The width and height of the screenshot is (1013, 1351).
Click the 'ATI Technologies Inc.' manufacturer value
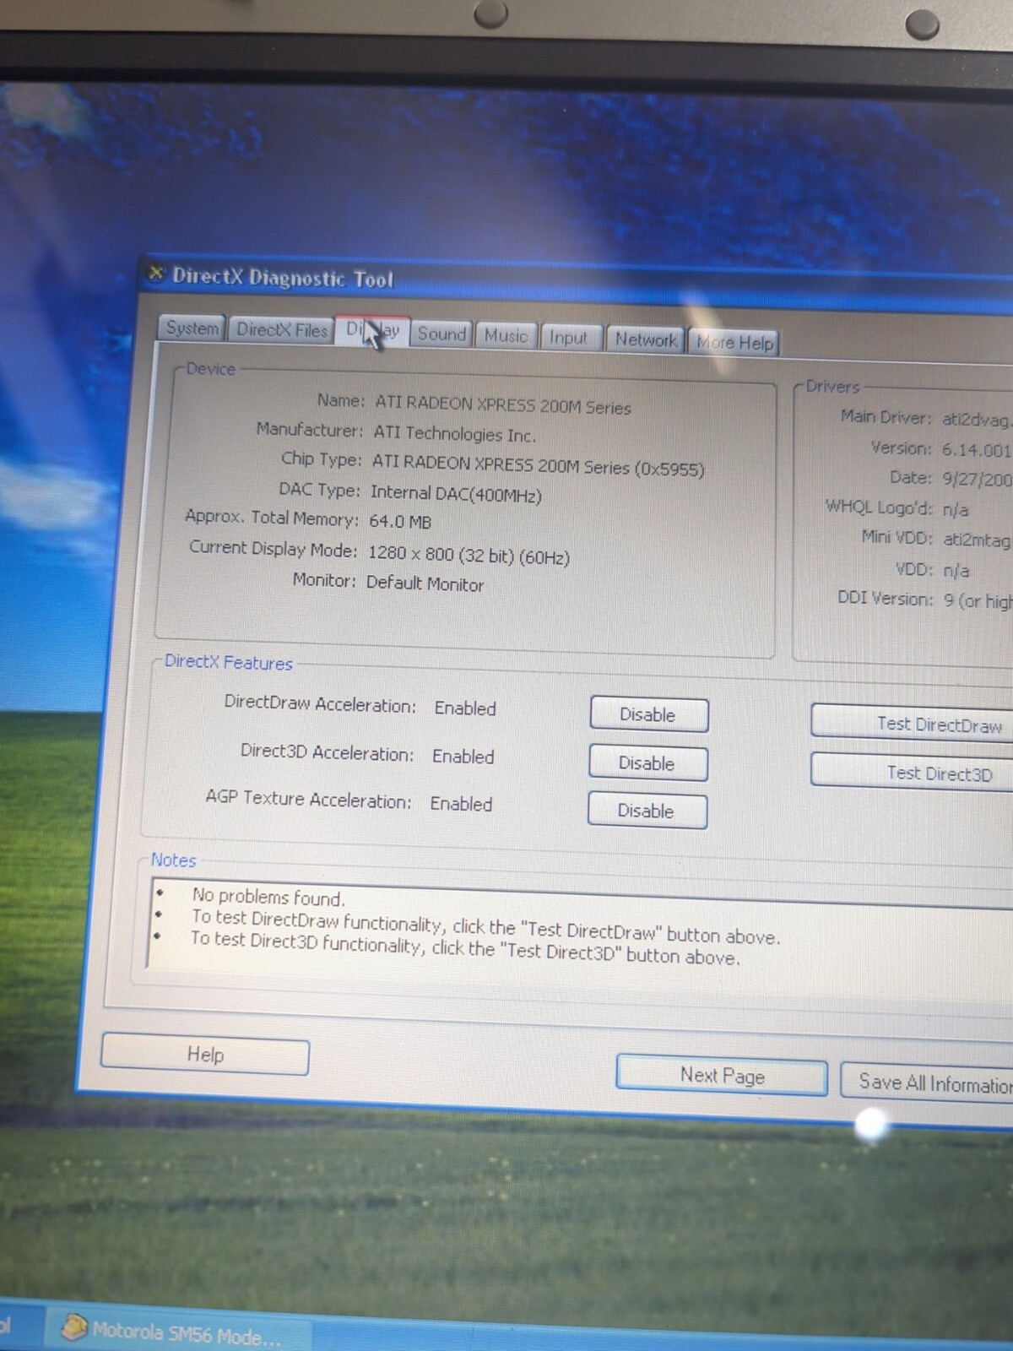point(454,434)
